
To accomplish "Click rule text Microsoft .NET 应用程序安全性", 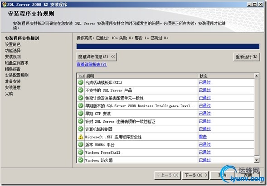I will pyautogui.click(x=113, y=137).
